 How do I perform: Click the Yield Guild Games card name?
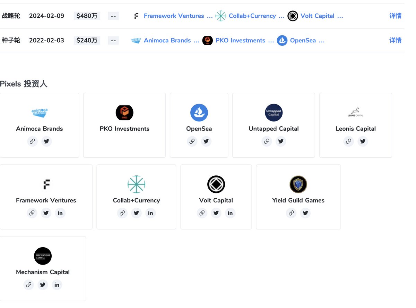[x=298, y=200]
